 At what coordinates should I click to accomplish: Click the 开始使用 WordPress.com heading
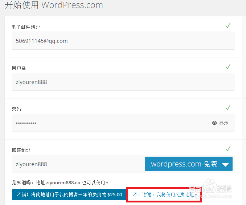pos(54,5)
